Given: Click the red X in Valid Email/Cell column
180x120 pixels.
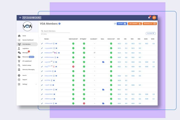Looking at the screenshot, I should [x=73, y=67].
